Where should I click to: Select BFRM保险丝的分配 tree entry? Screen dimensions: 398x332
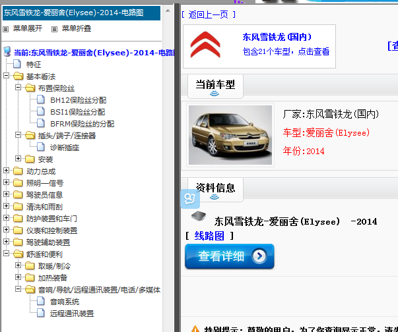(x=83, y=124)
